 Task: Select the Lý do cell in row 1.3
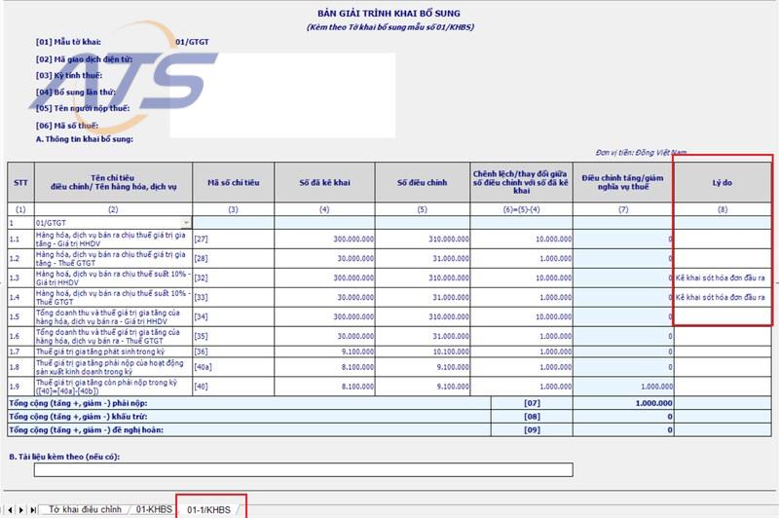pos(723,278)
